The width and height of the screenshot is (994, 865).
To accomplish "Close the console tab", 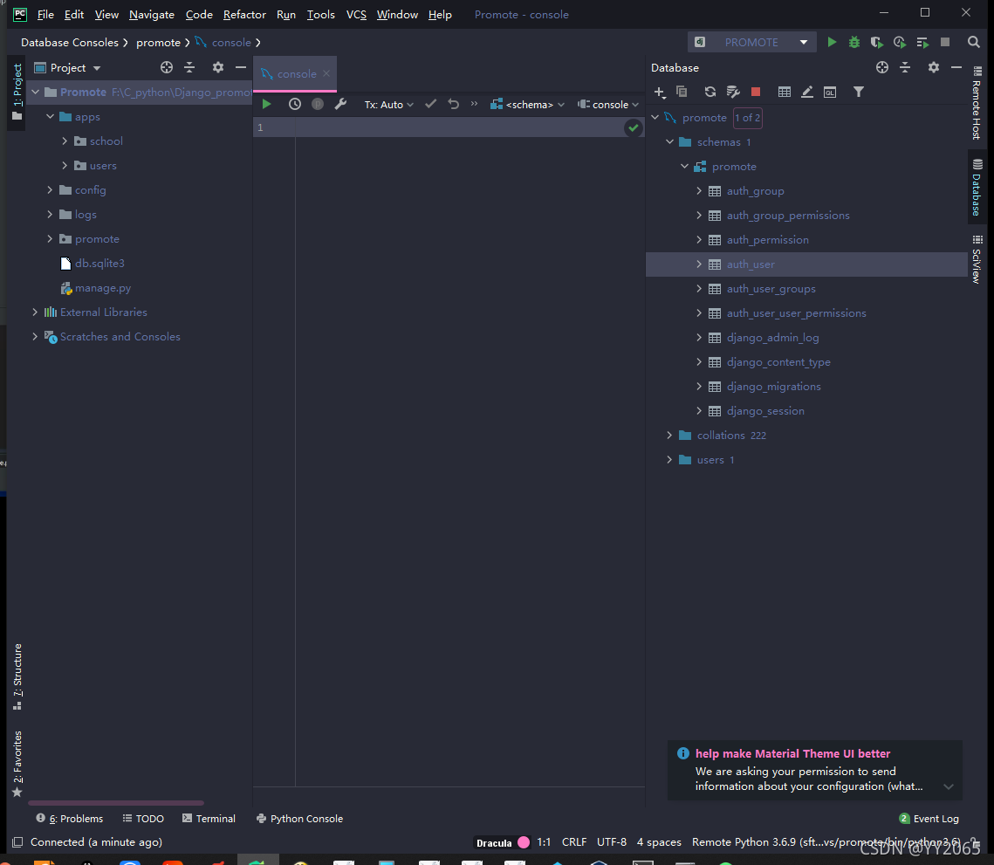I will click(x=326, y=73).
